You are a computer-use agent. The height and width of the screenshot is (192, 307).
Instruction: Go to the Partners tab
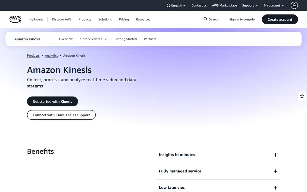[150, 39]
